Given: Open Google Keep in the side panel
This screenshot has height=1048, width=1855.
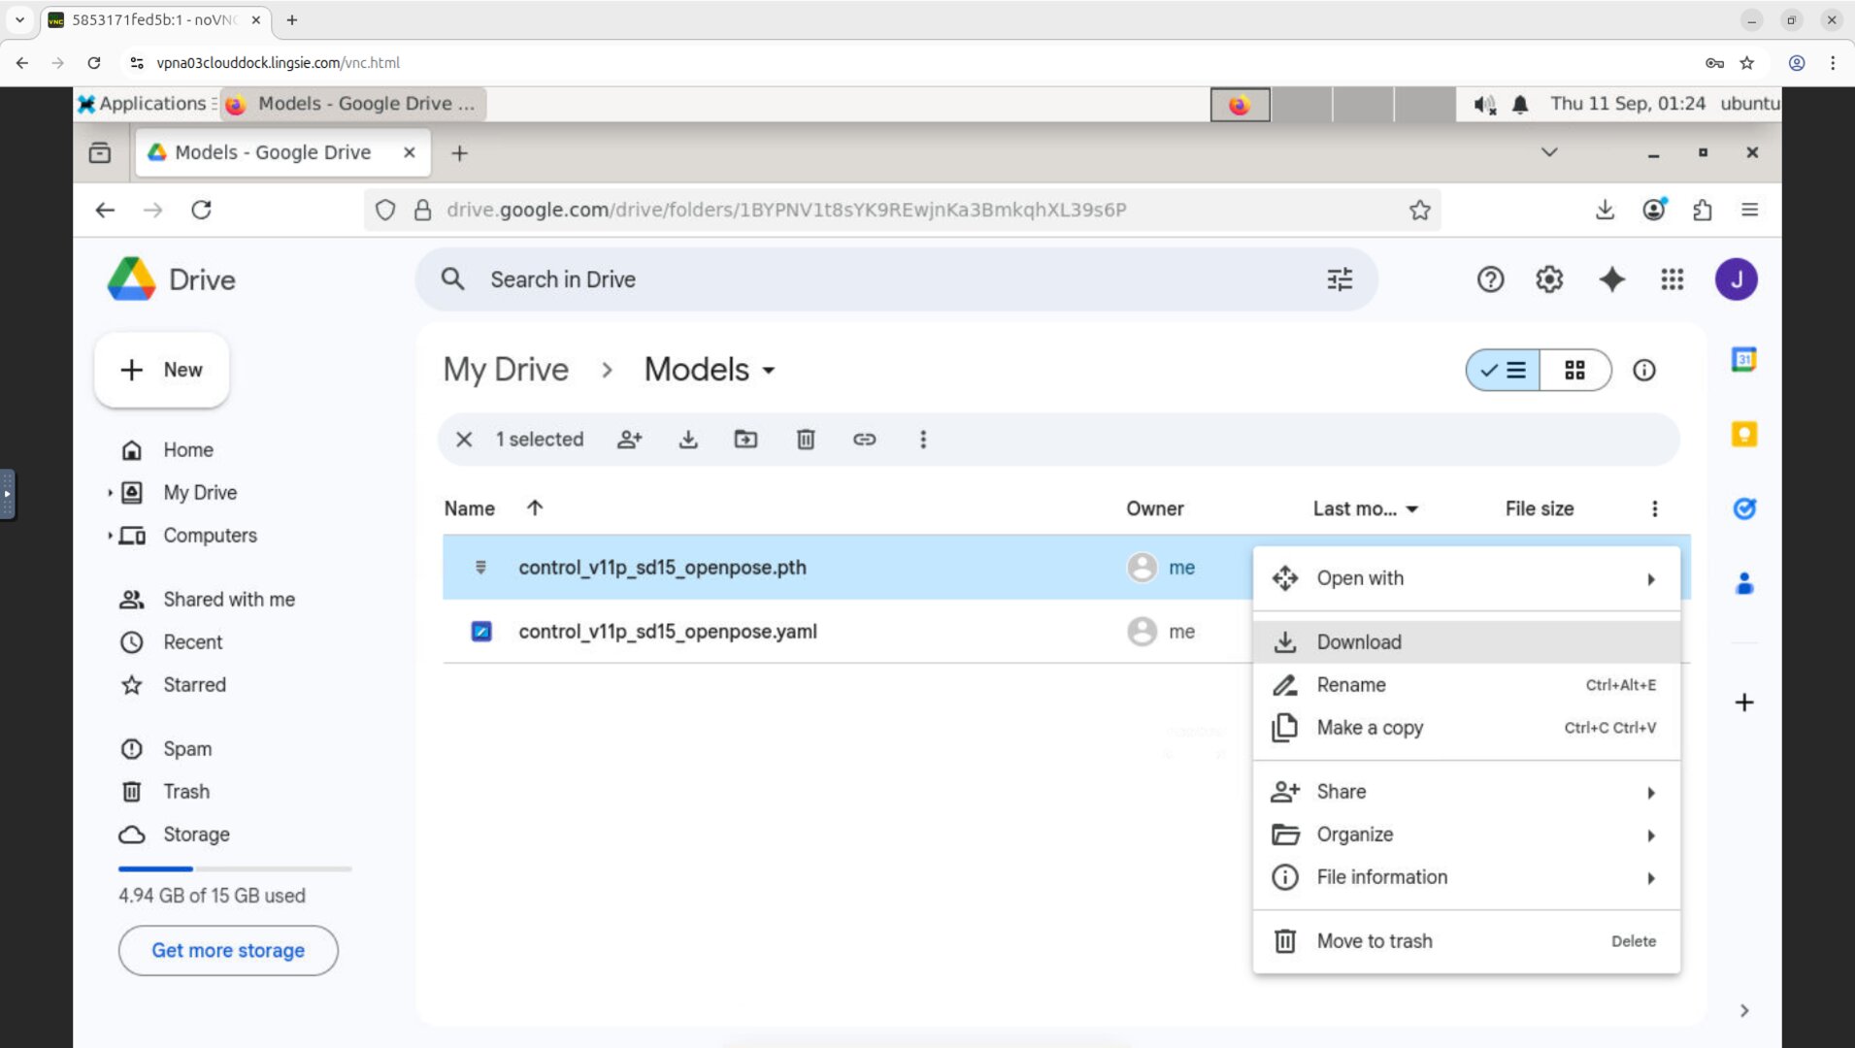Looking at the screenshot, I should [x=1742, y=434].
